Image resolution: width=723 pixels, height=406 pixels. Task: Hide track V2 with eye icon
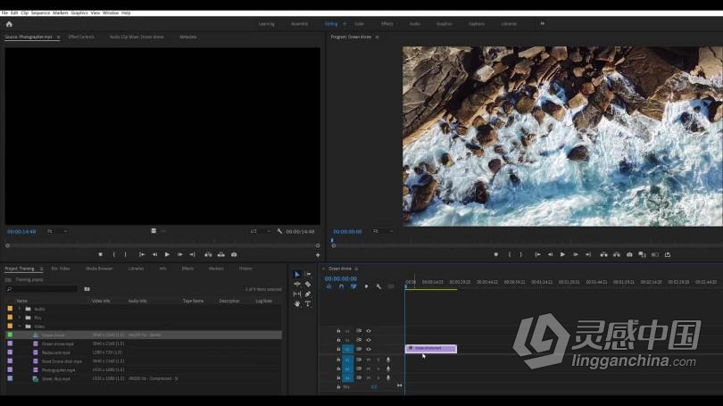[x=369, y=340]
